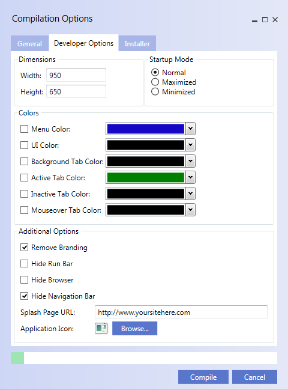Click the Splash Page URL field
Image resolution: width=288 pixels, height=390 pixels.
181,312
